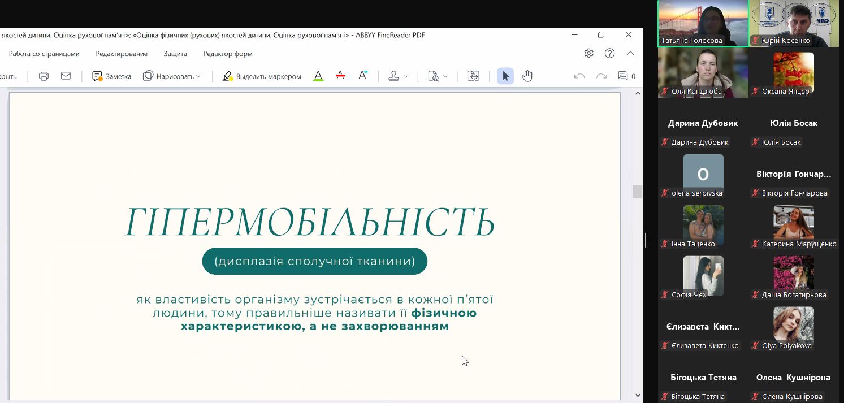Click the email envelope icon
The width and height of the screenshot is (844, 403).
[66, 76]
